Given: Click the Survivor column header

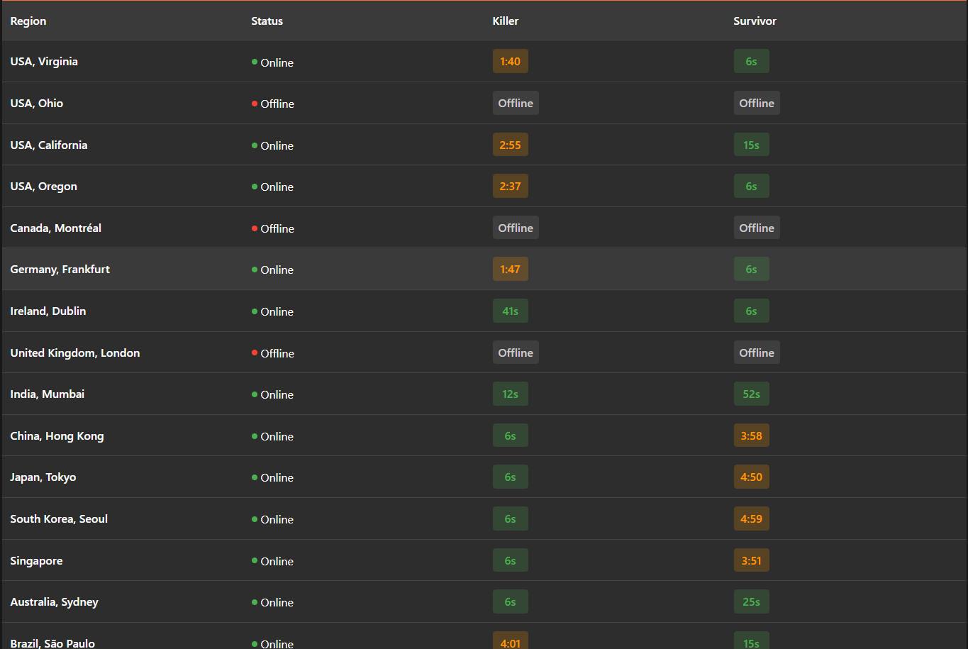Looking at the screenshot, I should pyautogui.click(x=755, y=21).
